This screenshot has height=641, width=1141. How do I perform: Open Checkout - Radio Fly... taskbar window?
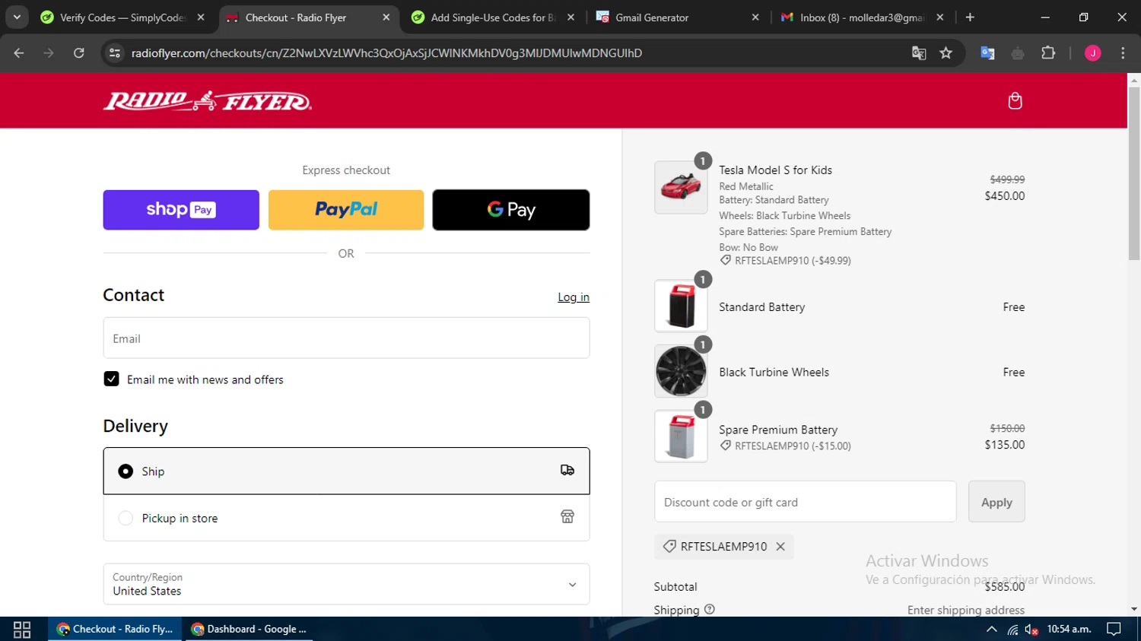coord(115,629)
